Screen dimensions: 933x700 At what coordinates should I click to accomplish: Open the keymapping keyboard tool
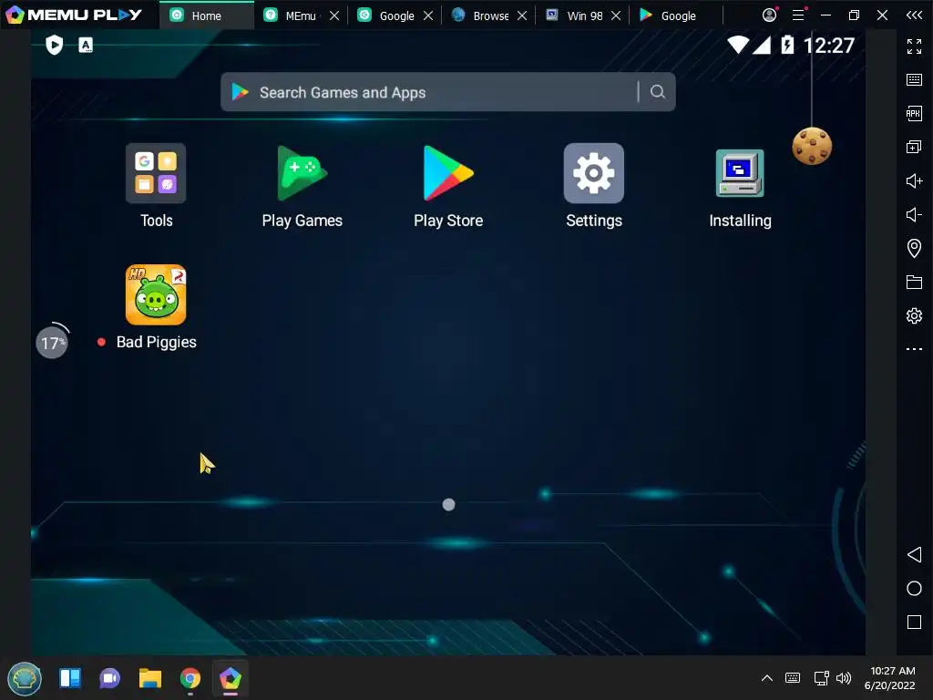pyautogui.click(x=914, y=80)
